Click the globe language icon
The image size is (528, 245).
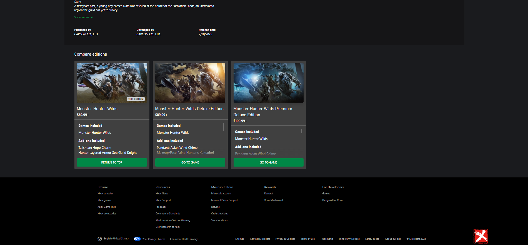(100, 239)
